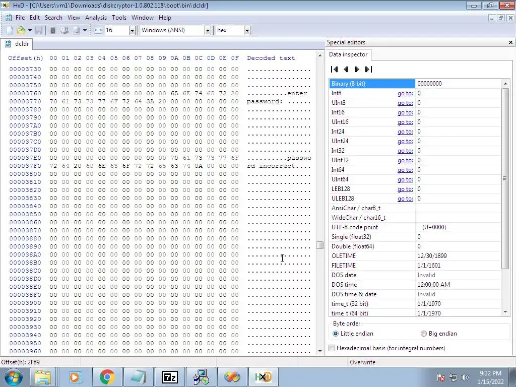The width and height of the screenshot is (516, 387).
Task: Expand the Windows (ANSI) encoding dropdown
Action: click(x=207, y=30)
